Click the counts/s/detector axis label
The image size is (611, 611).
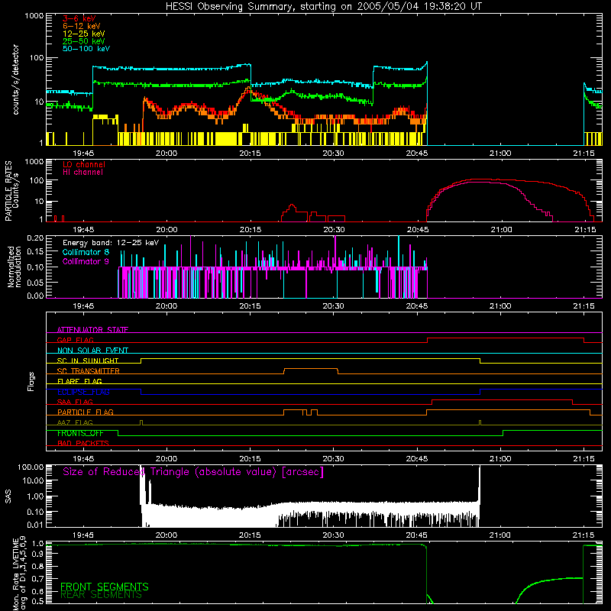(15, 79)
